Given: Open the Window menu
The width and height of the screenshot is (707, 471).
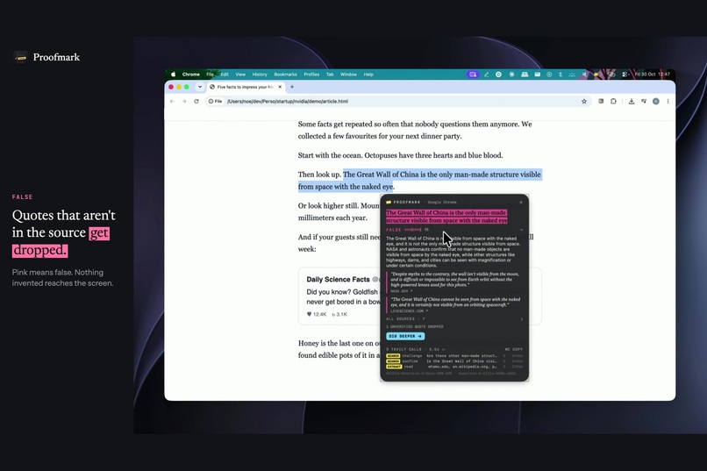Looking at the screenshot, I should [x=348, y=75].
